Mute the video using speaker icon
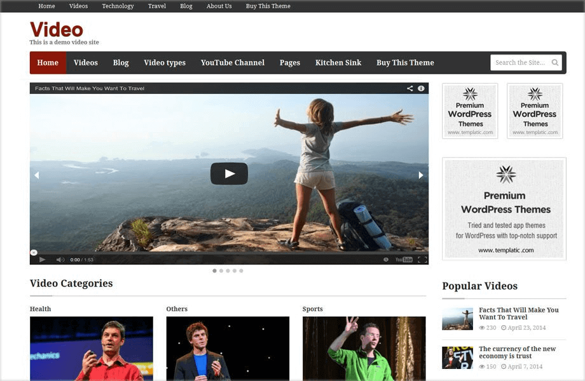 (60, 260)
